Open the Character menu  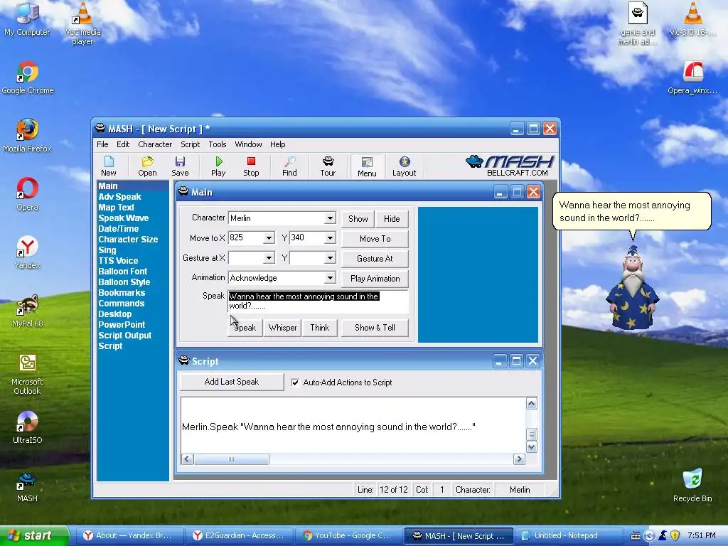[x=155, y=144]
